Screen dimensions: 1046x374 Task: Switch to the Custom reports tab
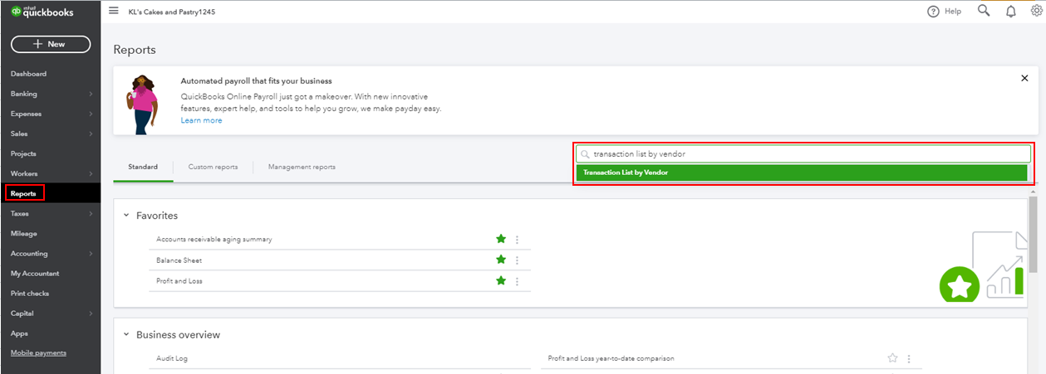click(x=213, y=167)
